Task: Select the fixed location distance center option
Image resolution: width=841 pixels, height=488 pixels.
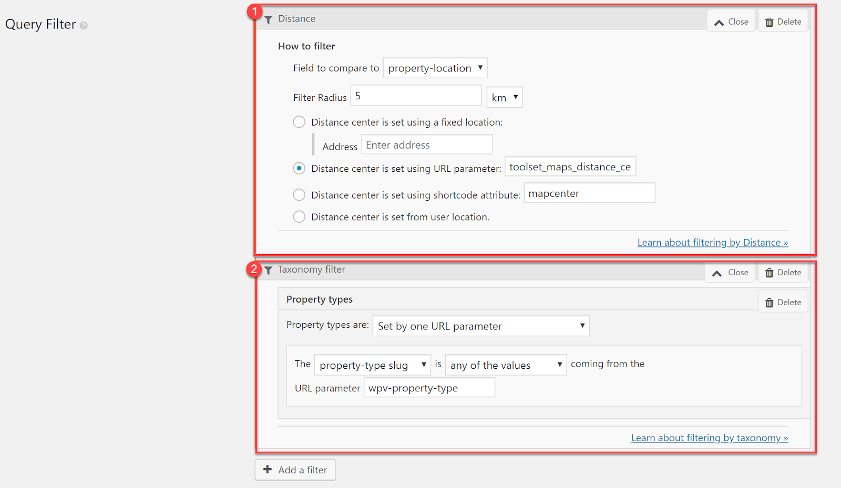Action: tap(299, 121)
